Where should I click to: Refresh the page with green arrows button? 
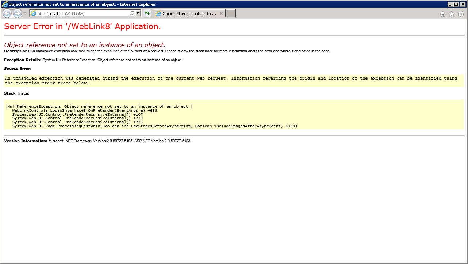coord(147,14)
